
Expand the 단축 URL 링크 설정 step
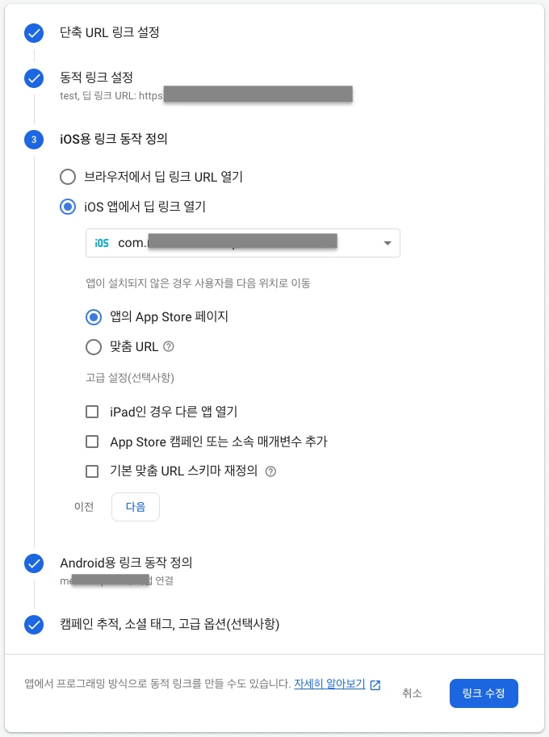[110, 33]
